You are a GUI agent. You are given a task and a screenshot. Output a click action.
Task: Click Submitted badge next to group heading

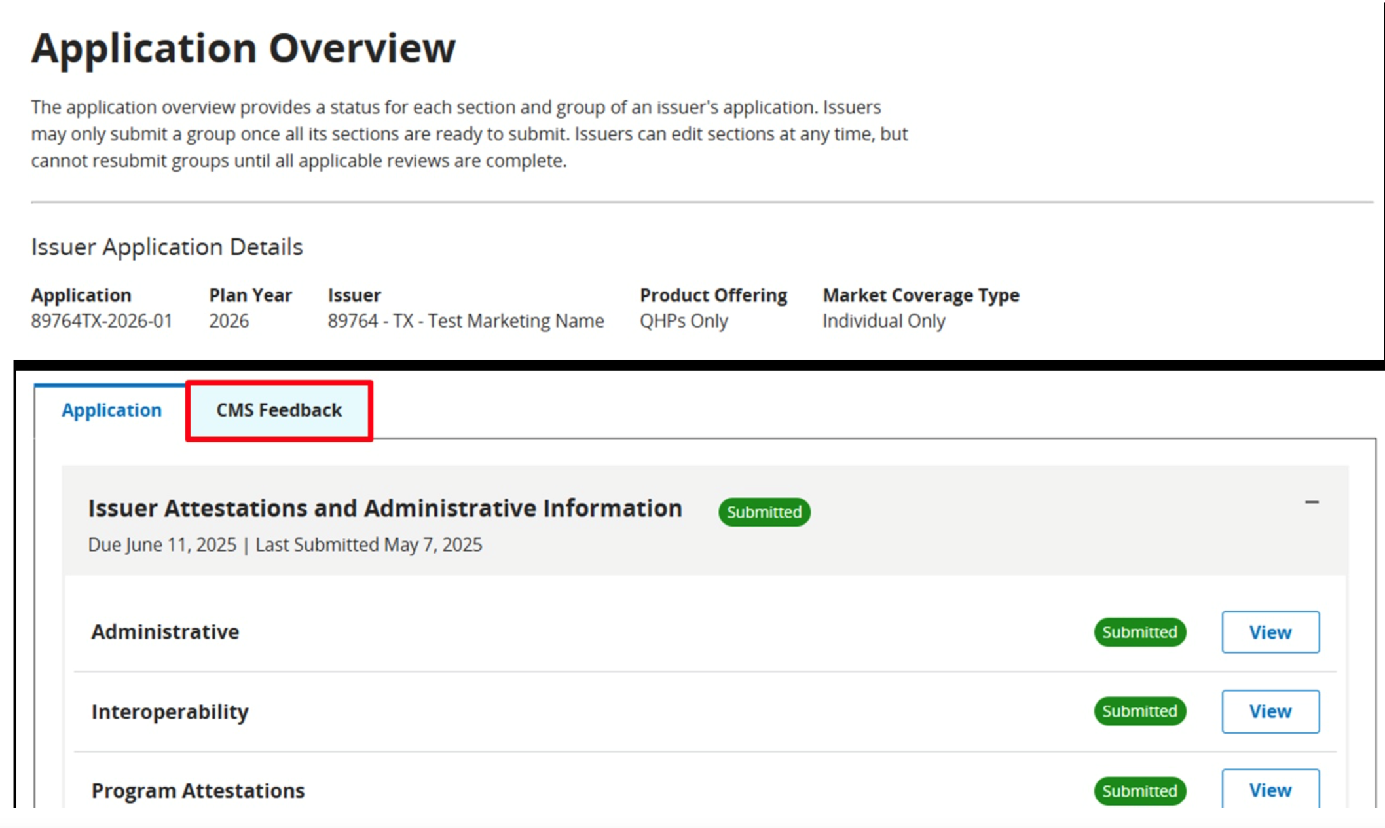pos(764,512)
